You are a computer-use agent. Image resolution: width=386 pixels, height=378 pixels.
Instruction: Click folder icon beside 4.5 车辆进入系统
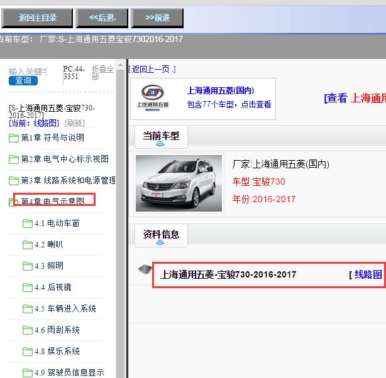coord(28,309)
